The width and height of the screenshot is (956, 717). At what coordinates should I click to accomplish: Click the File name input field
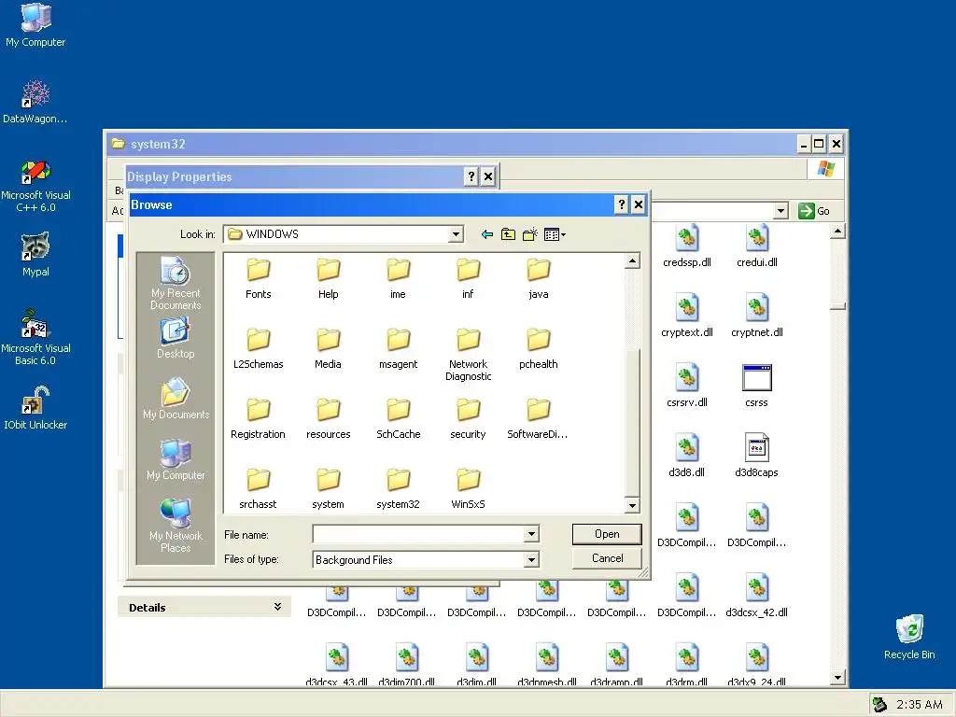419,534
